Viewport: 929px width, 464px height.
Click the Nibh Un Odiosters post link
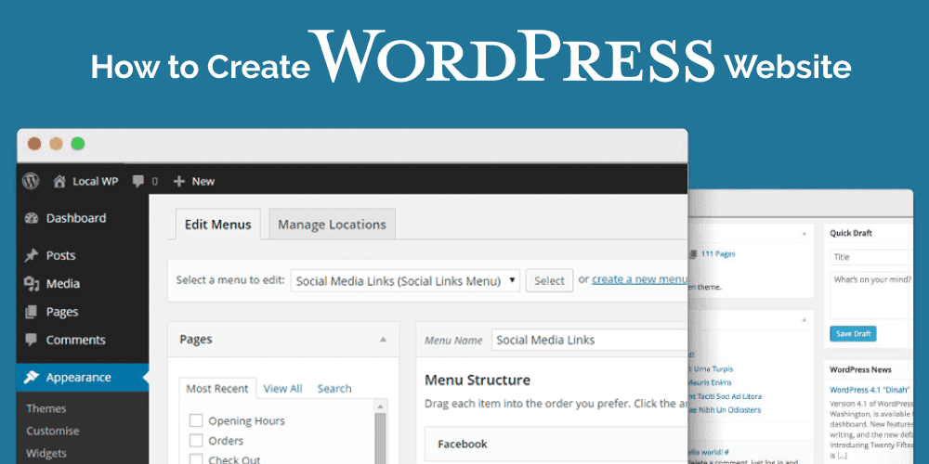coord(725,409)
